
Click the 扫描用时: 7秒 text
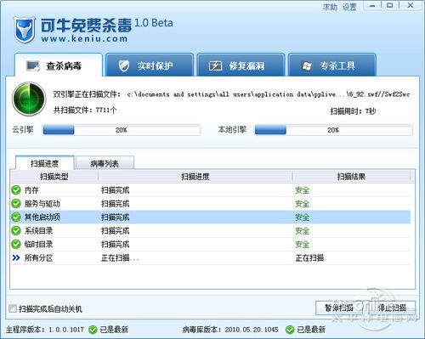353,111
